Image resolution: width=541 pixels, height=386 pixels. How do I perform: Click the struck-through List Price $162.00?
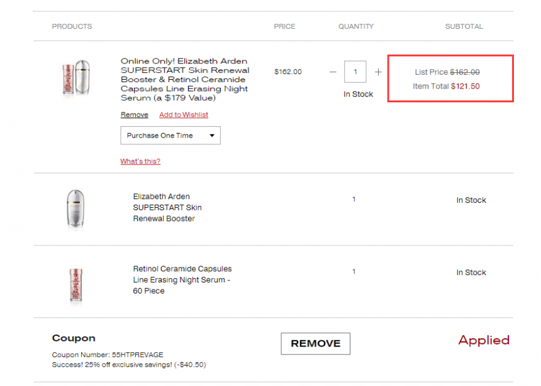click(447, 72)
